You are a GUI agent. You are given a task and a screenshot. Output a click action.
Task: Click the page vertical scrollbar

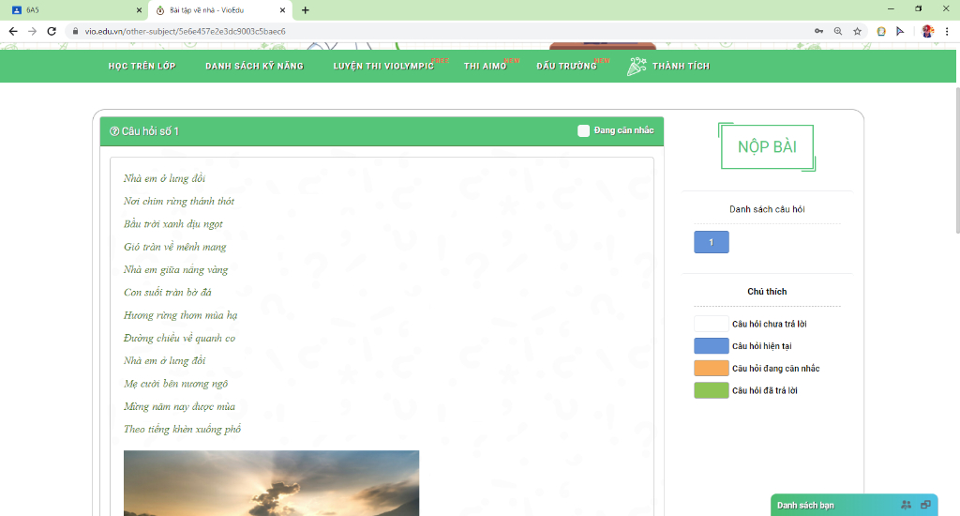[957, 159]
